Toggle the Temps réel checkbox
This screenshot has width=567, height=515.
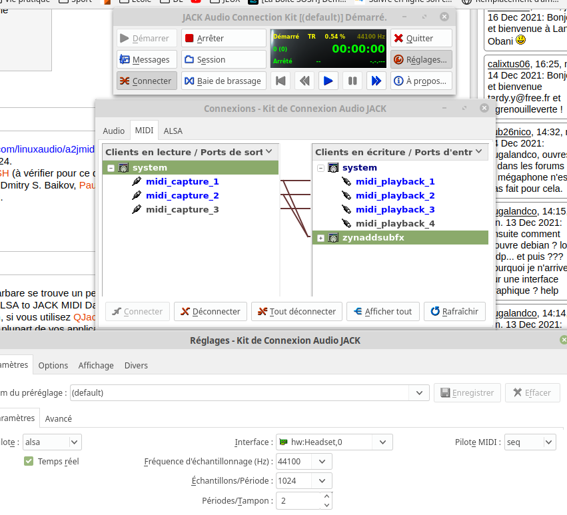click(29, 461)
